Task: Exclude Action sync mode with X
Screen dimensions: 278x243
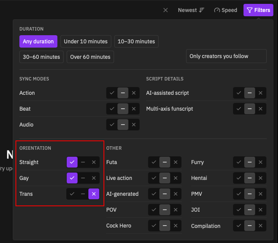Action: 134,93
